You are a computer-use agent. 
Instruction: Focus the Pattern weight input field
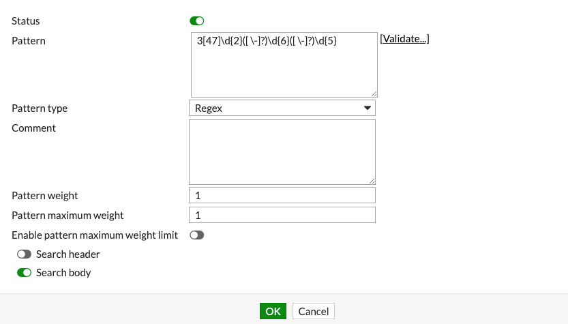click(x=282, y=196)
